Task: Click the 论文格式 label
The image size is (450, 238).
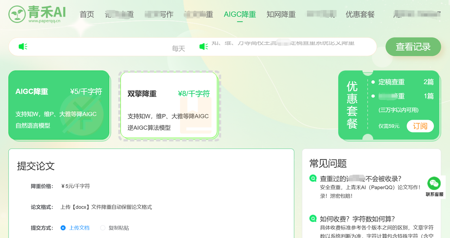Action: pyautogui.click(x=42, y=207)
